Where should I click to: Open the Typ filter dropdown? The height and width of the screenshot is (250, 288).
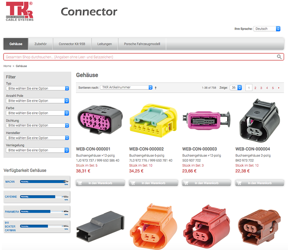[37, 88]
